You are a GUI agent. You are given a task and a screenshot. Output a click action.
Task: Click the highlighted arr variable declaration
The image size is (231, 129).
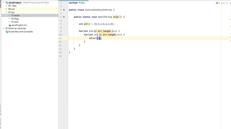[86, 24]
